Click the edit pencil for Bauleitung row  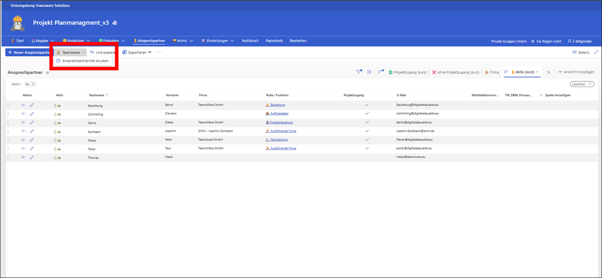point(32,105)
